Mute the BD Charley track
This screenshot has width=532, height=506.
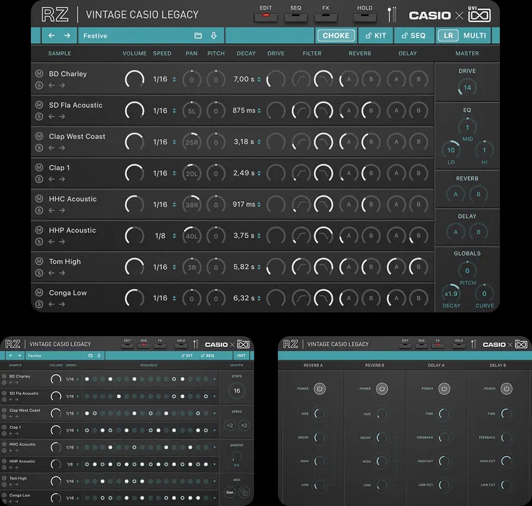pyautogui.click(x=39, y=74)
